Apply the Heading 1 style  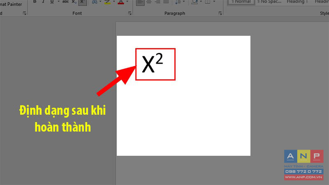point(297,2)
